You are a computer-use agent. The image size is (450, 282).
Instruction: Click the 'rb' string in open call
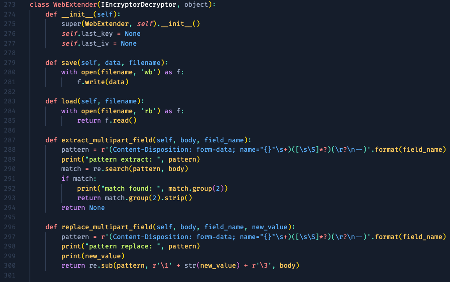pos(148,111)
